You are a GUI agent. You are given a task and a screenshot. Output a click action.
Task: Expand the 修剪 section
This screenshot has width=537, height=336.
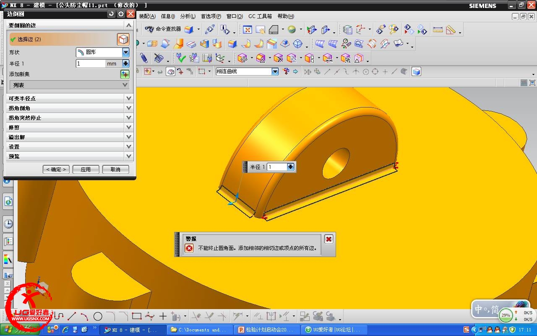tap(70, 127)
